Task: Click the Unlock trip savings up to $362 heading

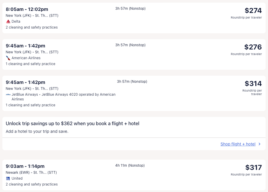Action: tap(72, 124)
